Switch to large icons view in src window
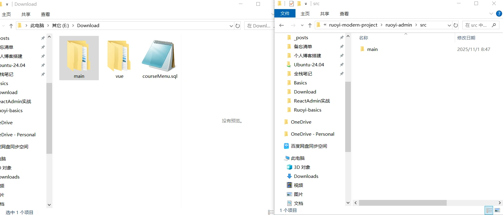The height and width of the screenshot is (215, 503). (x=497, y=210)
